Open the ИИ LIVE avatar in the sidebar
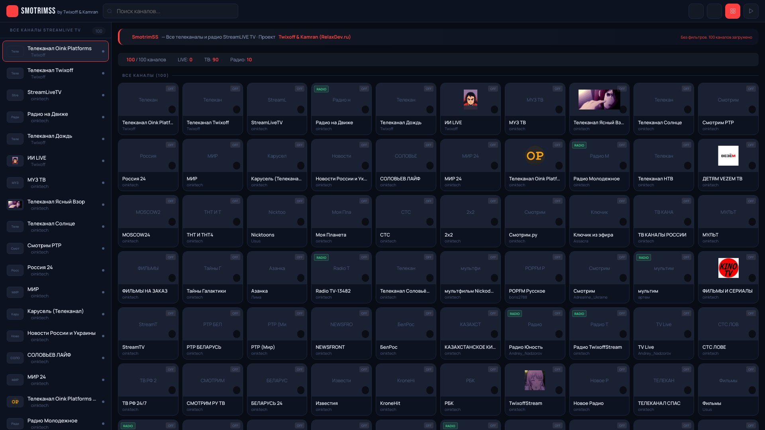This screenshot has width=765, height=430. 15,161
